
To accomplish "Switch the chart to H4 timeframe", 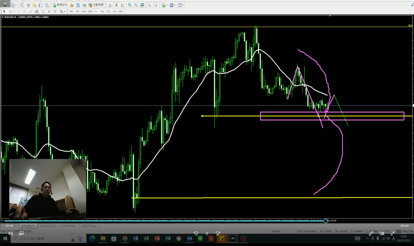I will (x=102, y=11).
